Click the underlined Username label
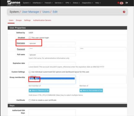The height and width of the screenshot is (116, 134). (x=21, y=43)
